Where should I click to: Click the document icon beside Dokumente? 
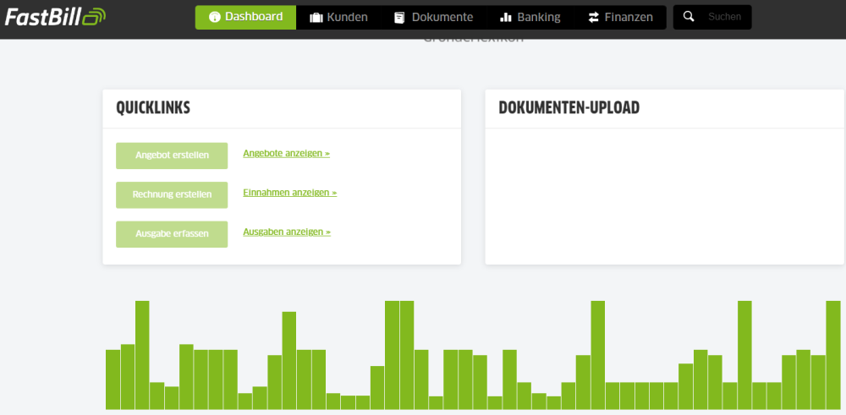coord(399,18)
